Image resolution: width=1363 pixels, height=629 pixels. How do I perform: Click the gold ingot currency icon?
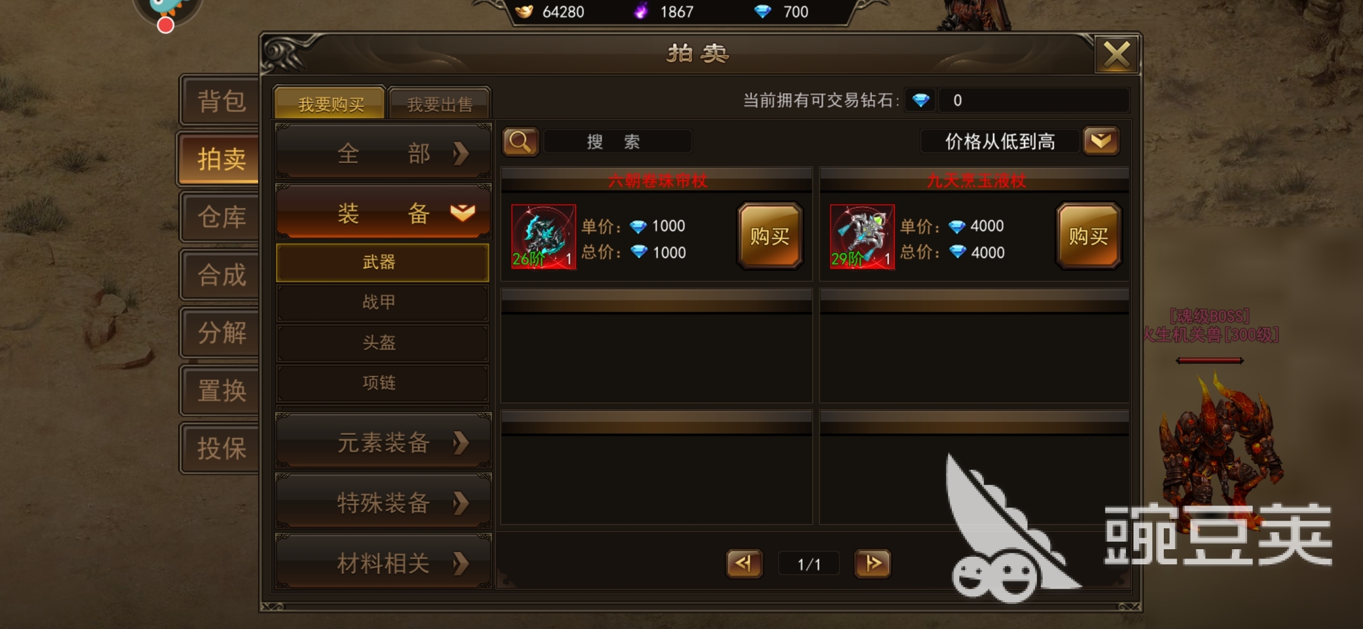pos(524,11)
